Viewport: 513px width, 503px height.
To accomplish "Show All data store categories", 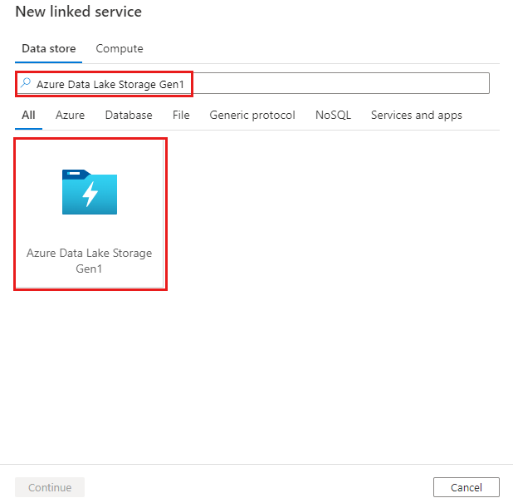I will pos(28,116).
